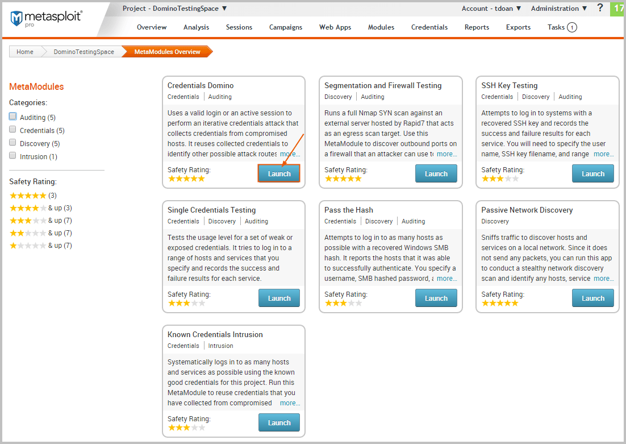Click the Metasploit Pro logo

pyautogui.click(x=47, y=19)
